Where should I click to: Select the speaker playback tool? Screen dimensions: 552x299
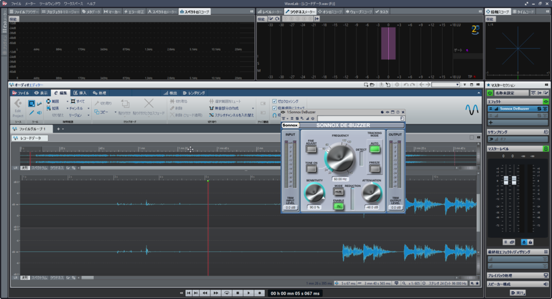[x=39, y=113]
